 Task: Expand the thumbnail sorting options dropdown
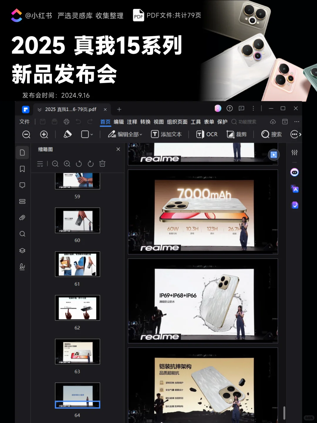(x=40, y=164)
